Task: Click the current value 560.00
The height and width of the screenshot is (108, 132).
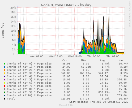Action: click(x=65, y=73)
